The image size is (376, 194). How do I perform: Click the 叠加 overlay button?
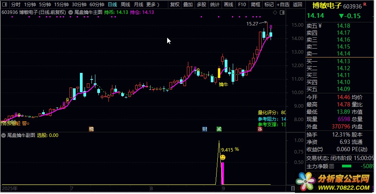tap(188, 4)
